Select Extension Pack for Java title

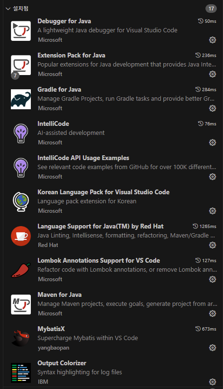[x=71, y=55]
